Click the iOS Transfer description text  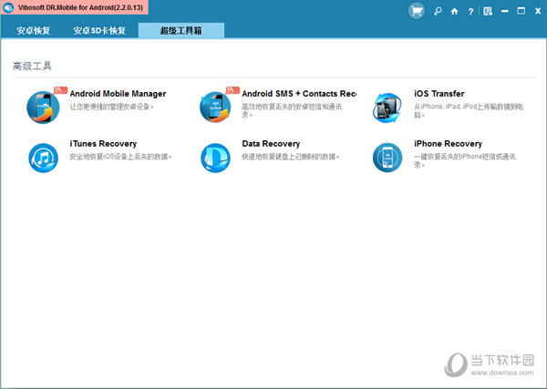[x=469, y=110]
